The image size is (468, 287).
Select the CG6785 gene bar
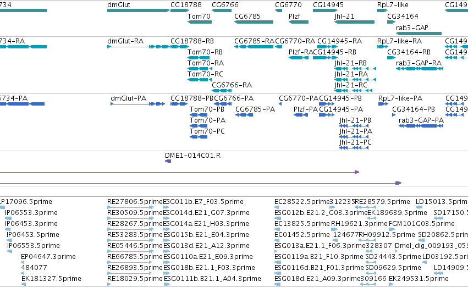coord(254,22)
